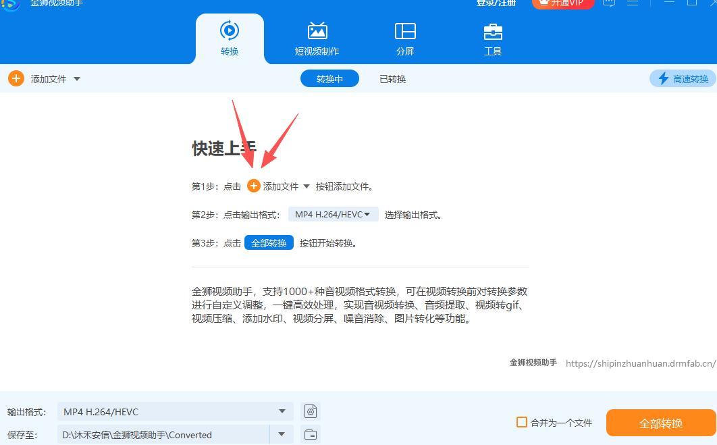This screenshot has width=717, height=445.
Task: Show the 转换中 list
Action: click(x=329, y=79)
